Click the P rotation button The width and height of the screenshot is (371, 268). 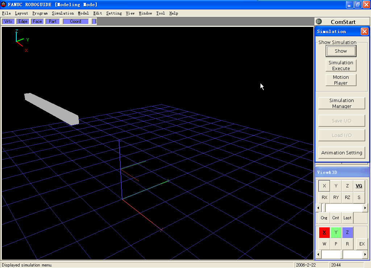pos(336,244)
